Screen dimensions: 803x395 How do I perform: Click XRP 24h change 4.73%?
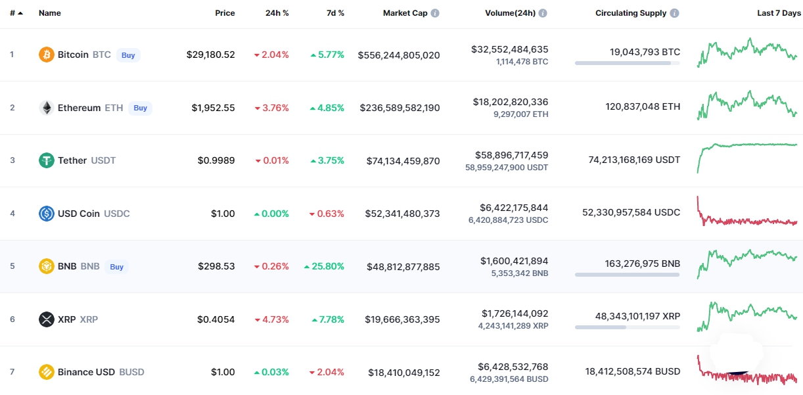(271, 319)
